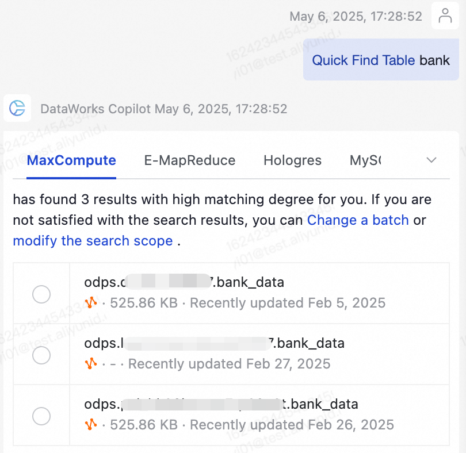
Task: Select third bank_data result radio button
Action: click(41, 416)
